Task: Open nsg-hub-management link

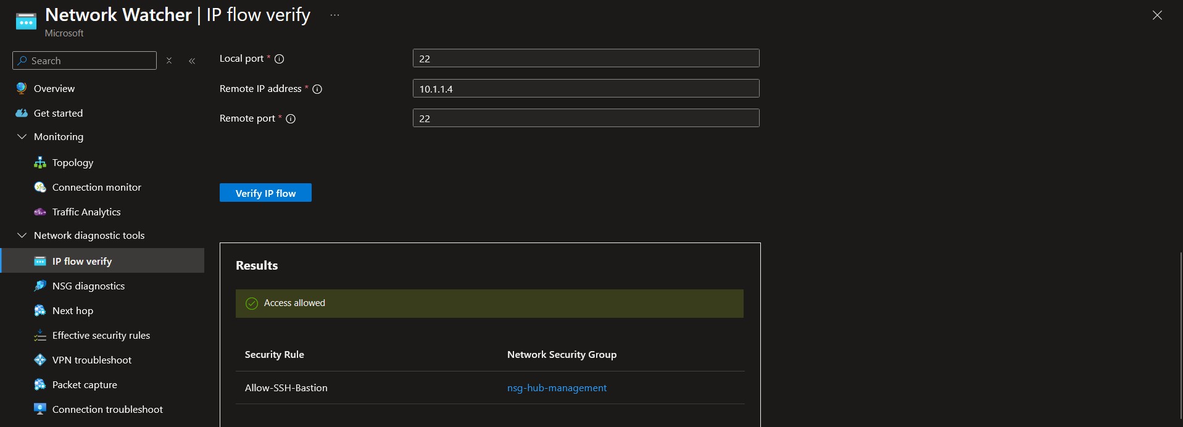Action: click(557, 388)
